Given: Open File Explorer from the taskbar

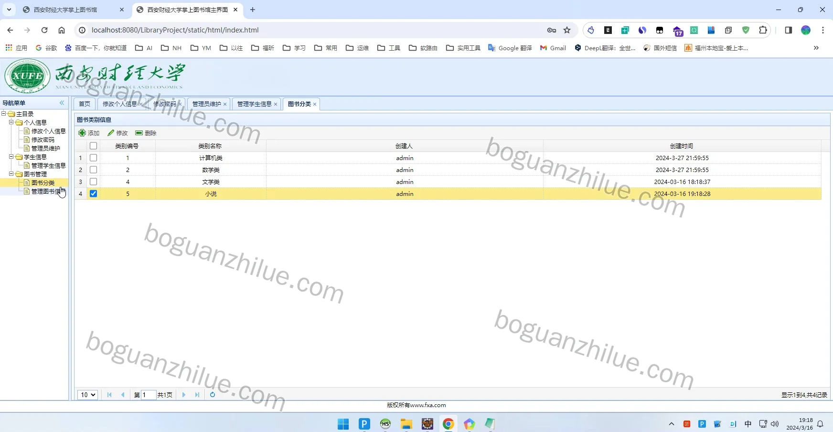Looking at the screenshot, I should point(406,424).
